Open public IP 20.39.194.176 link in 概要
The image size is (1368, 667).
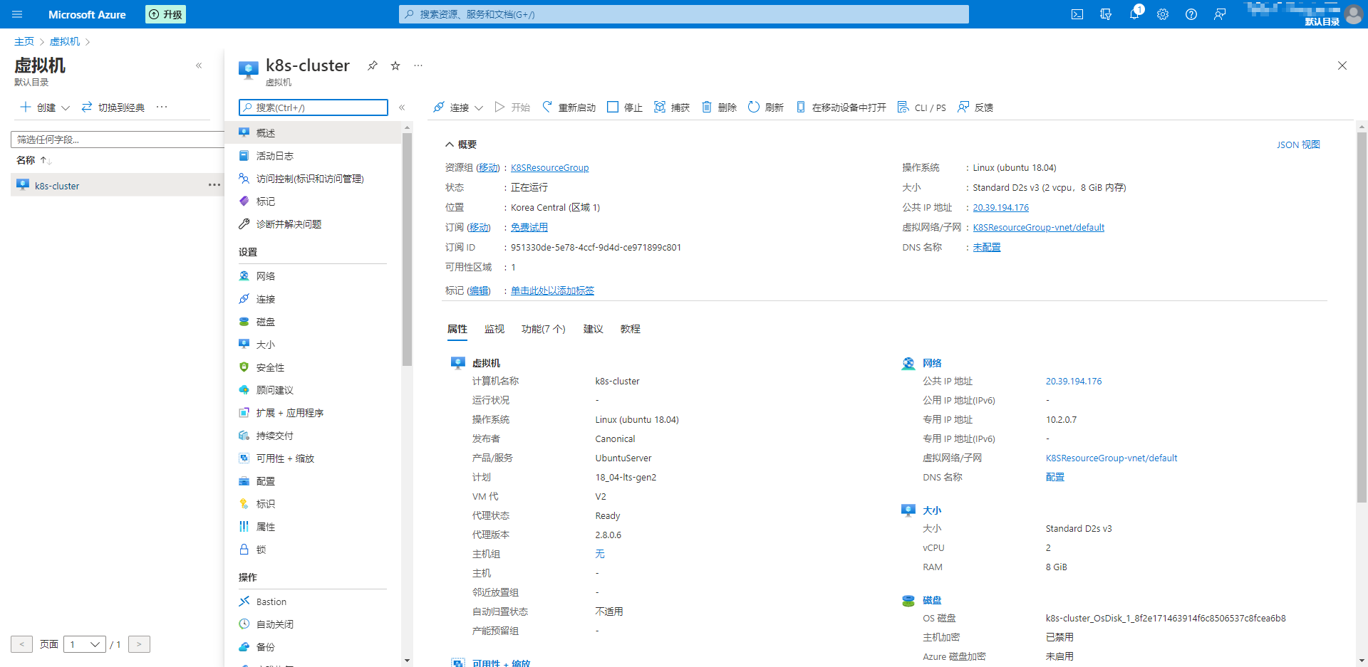pos(1001,208)
